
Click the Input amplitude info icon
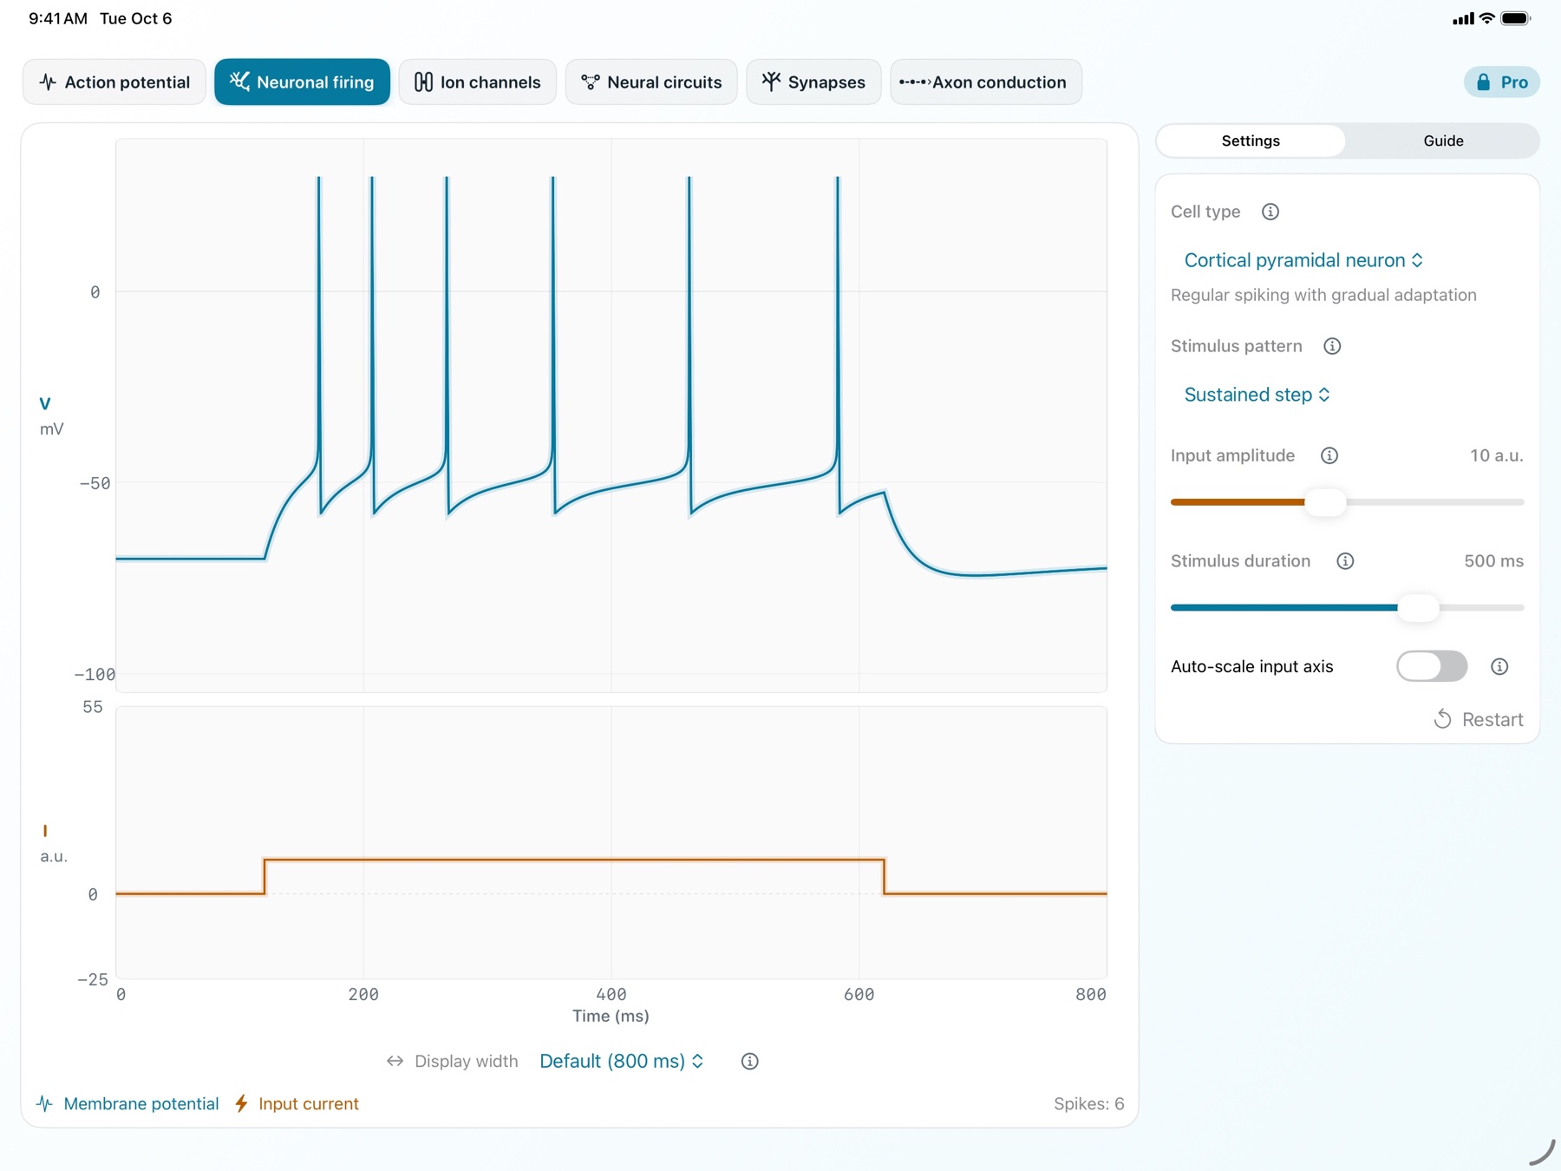pos(1329,455)
